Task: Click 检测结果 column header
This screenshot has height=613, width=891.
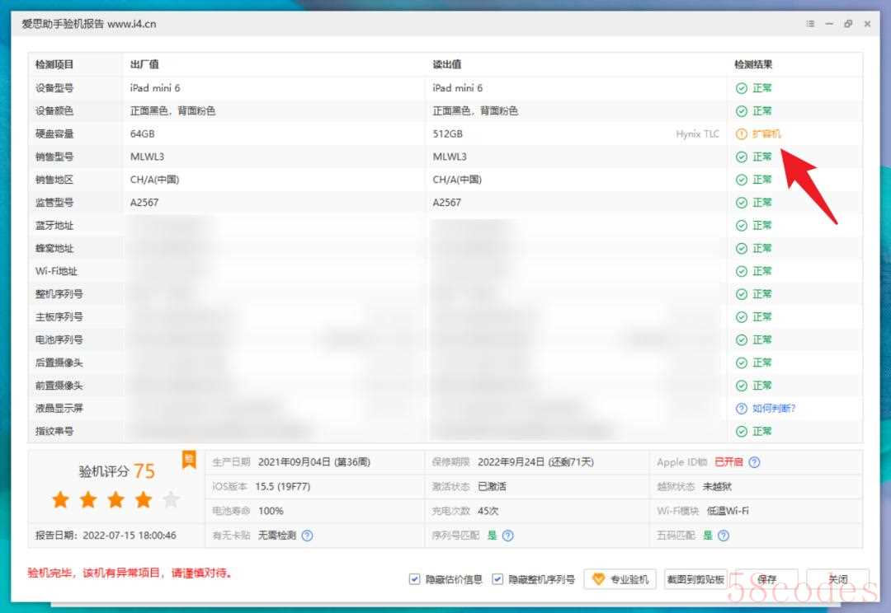Action: pyautogui.click(x=753, y=64)
